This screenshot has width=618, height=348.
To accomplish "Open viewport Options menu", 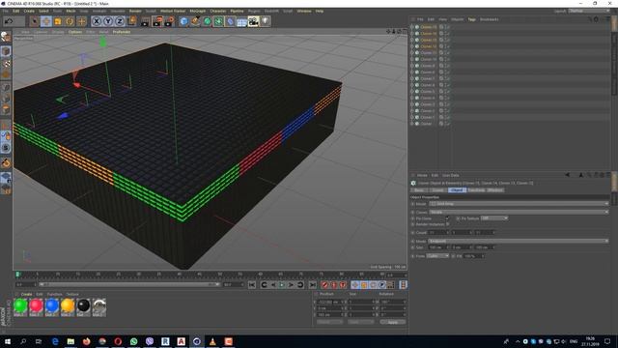I will tap(75, 32).
